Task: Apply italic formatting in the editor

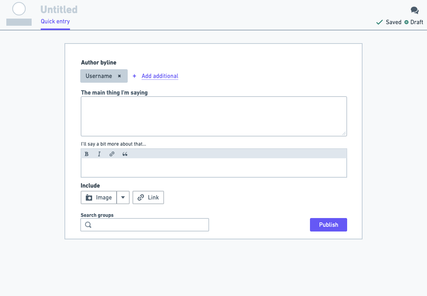Action: pos(99,154)
